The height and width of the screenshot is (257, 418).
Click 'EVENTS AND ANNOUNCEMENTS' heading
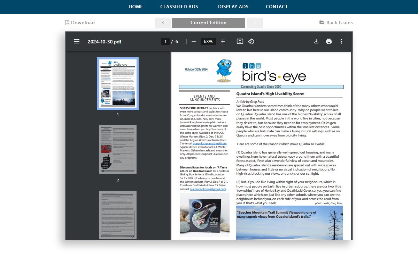(x=205, y=98)
